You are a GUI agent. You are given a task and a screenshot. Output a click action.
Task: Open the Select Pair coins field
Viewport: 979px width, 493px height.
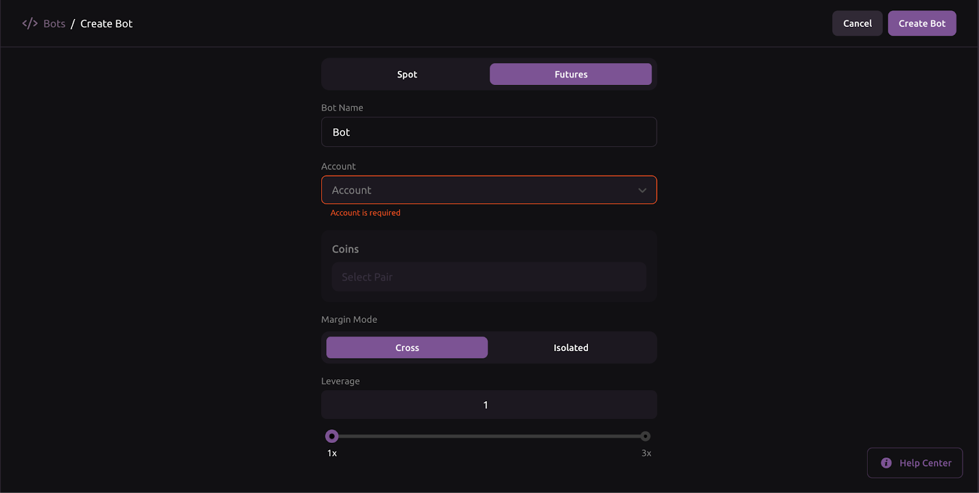coord(488,277)
